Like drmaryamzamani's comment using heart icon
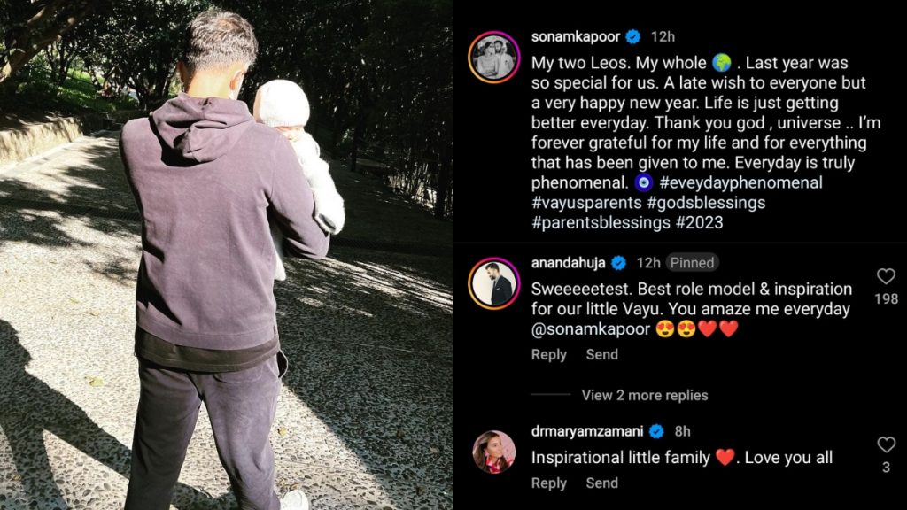 886,444
